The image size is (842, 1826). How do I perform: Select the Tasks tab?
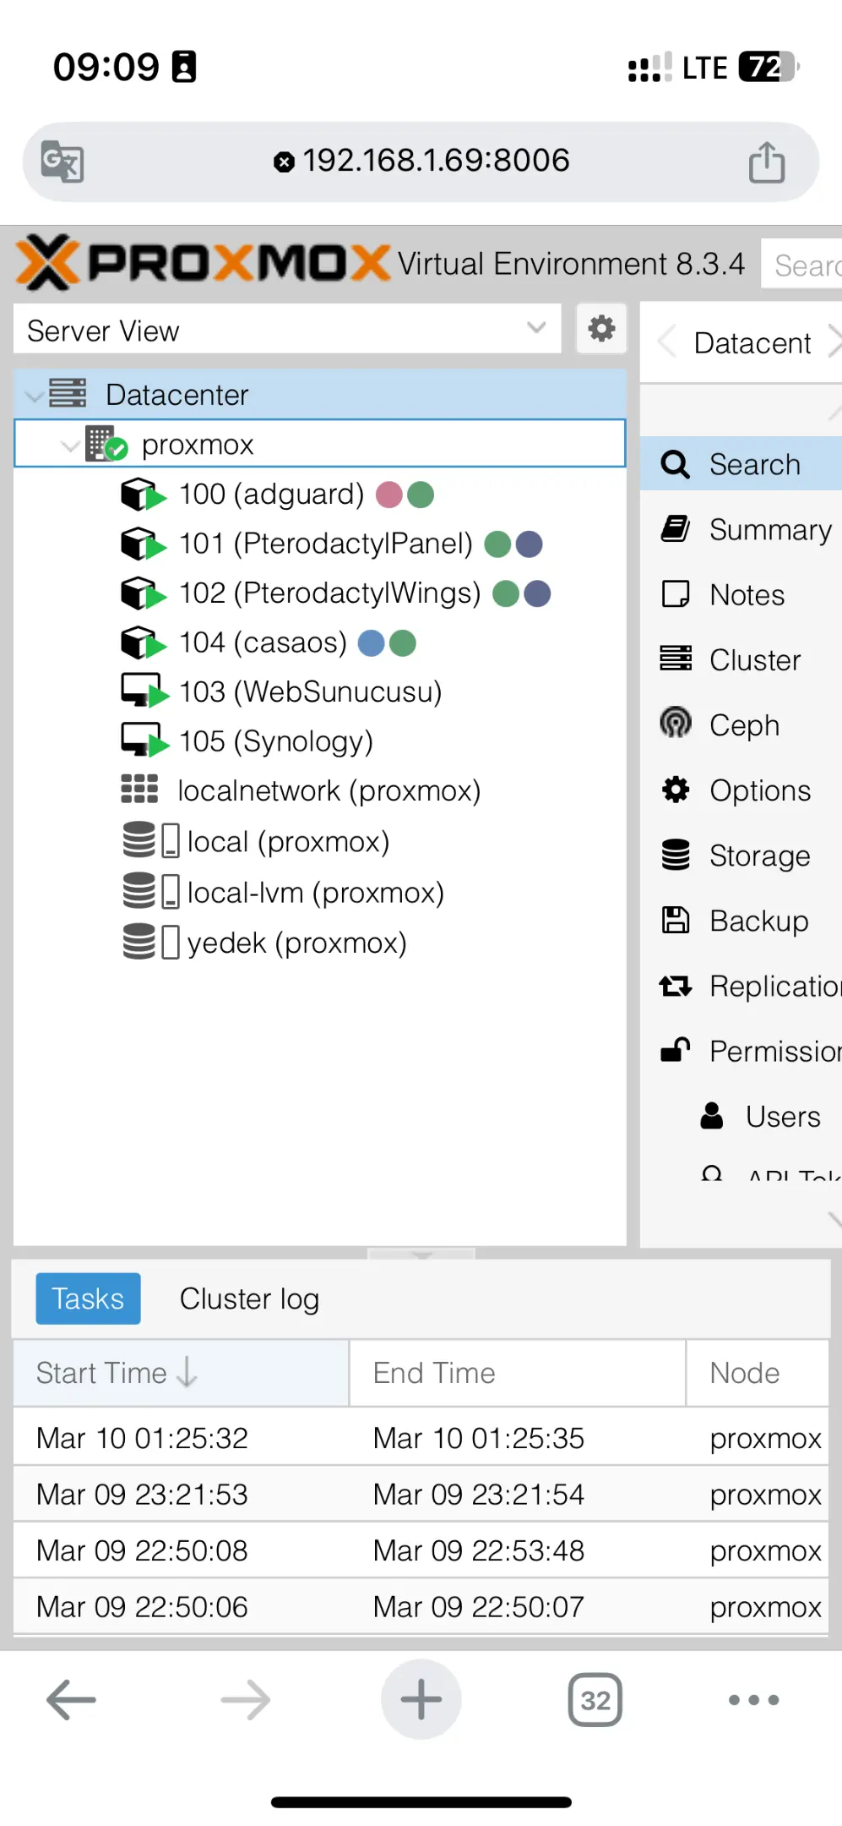[x=88, y=1298]
